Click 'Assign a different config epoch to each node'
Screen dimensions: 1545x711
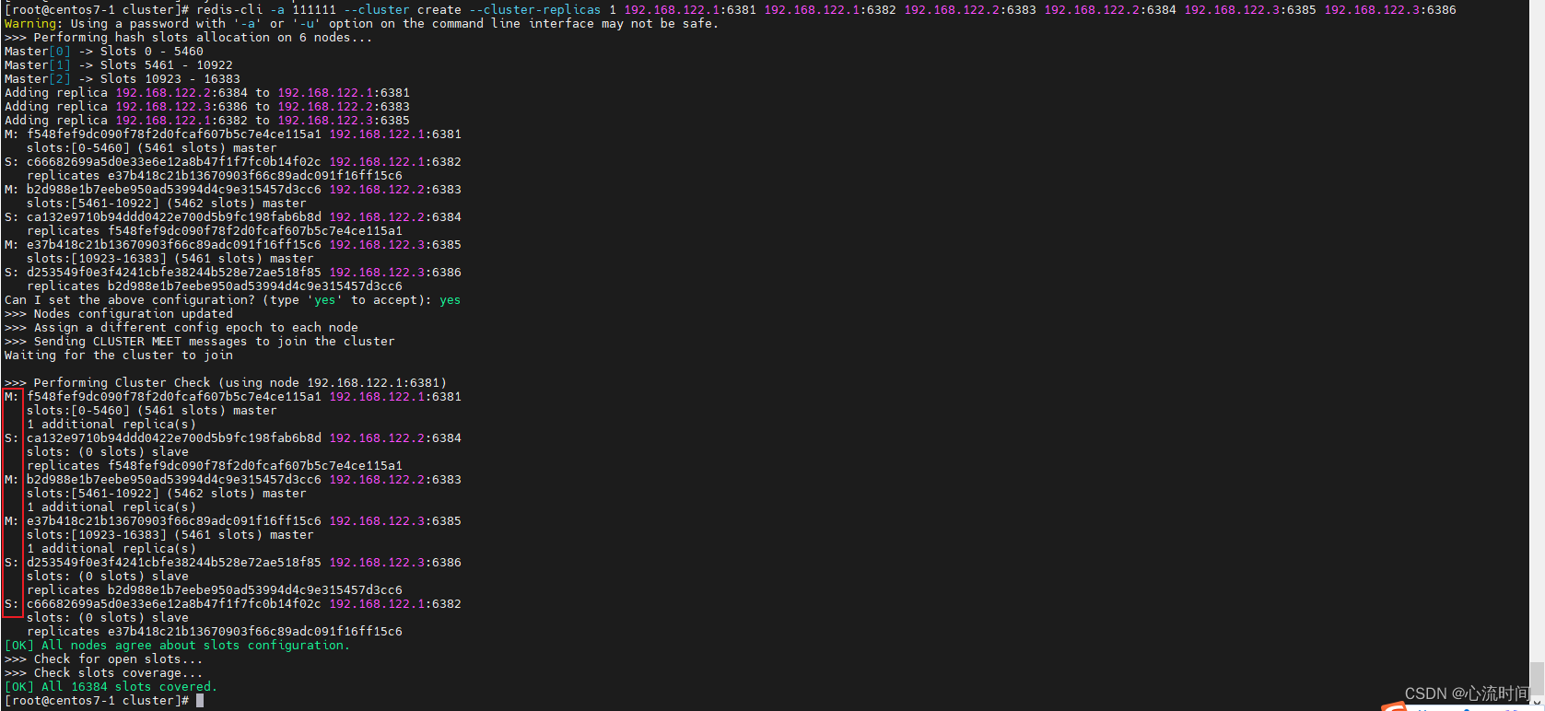pyautogui.click(x=181, y=327)
